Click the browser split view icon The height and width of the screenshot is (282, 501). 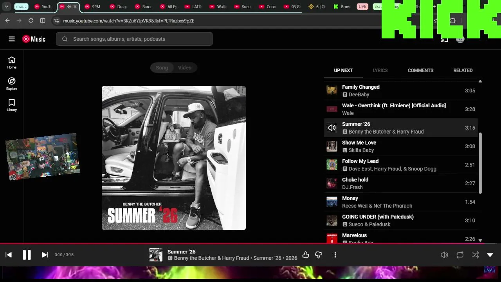click(43, 20)
